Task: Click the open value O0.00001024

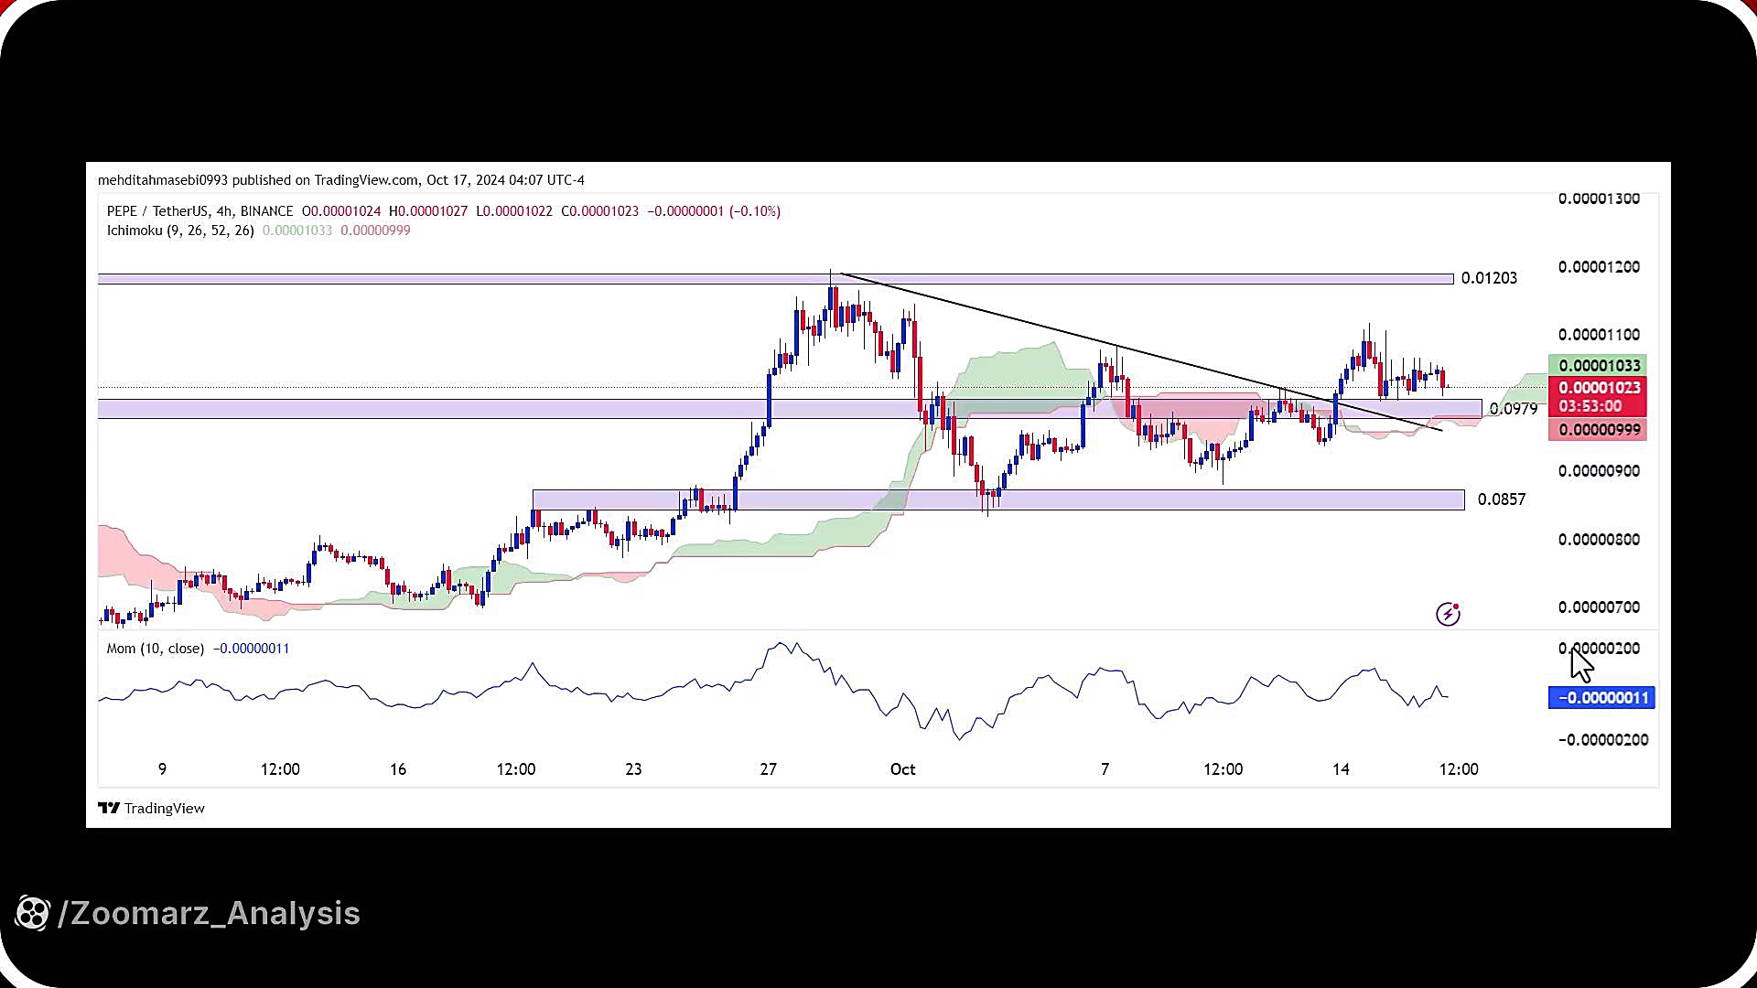Action: click(342, 211)
